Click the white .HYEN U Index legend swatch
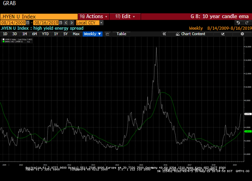Viewport: 252px width, 181px height. click(x=3, y=39)
